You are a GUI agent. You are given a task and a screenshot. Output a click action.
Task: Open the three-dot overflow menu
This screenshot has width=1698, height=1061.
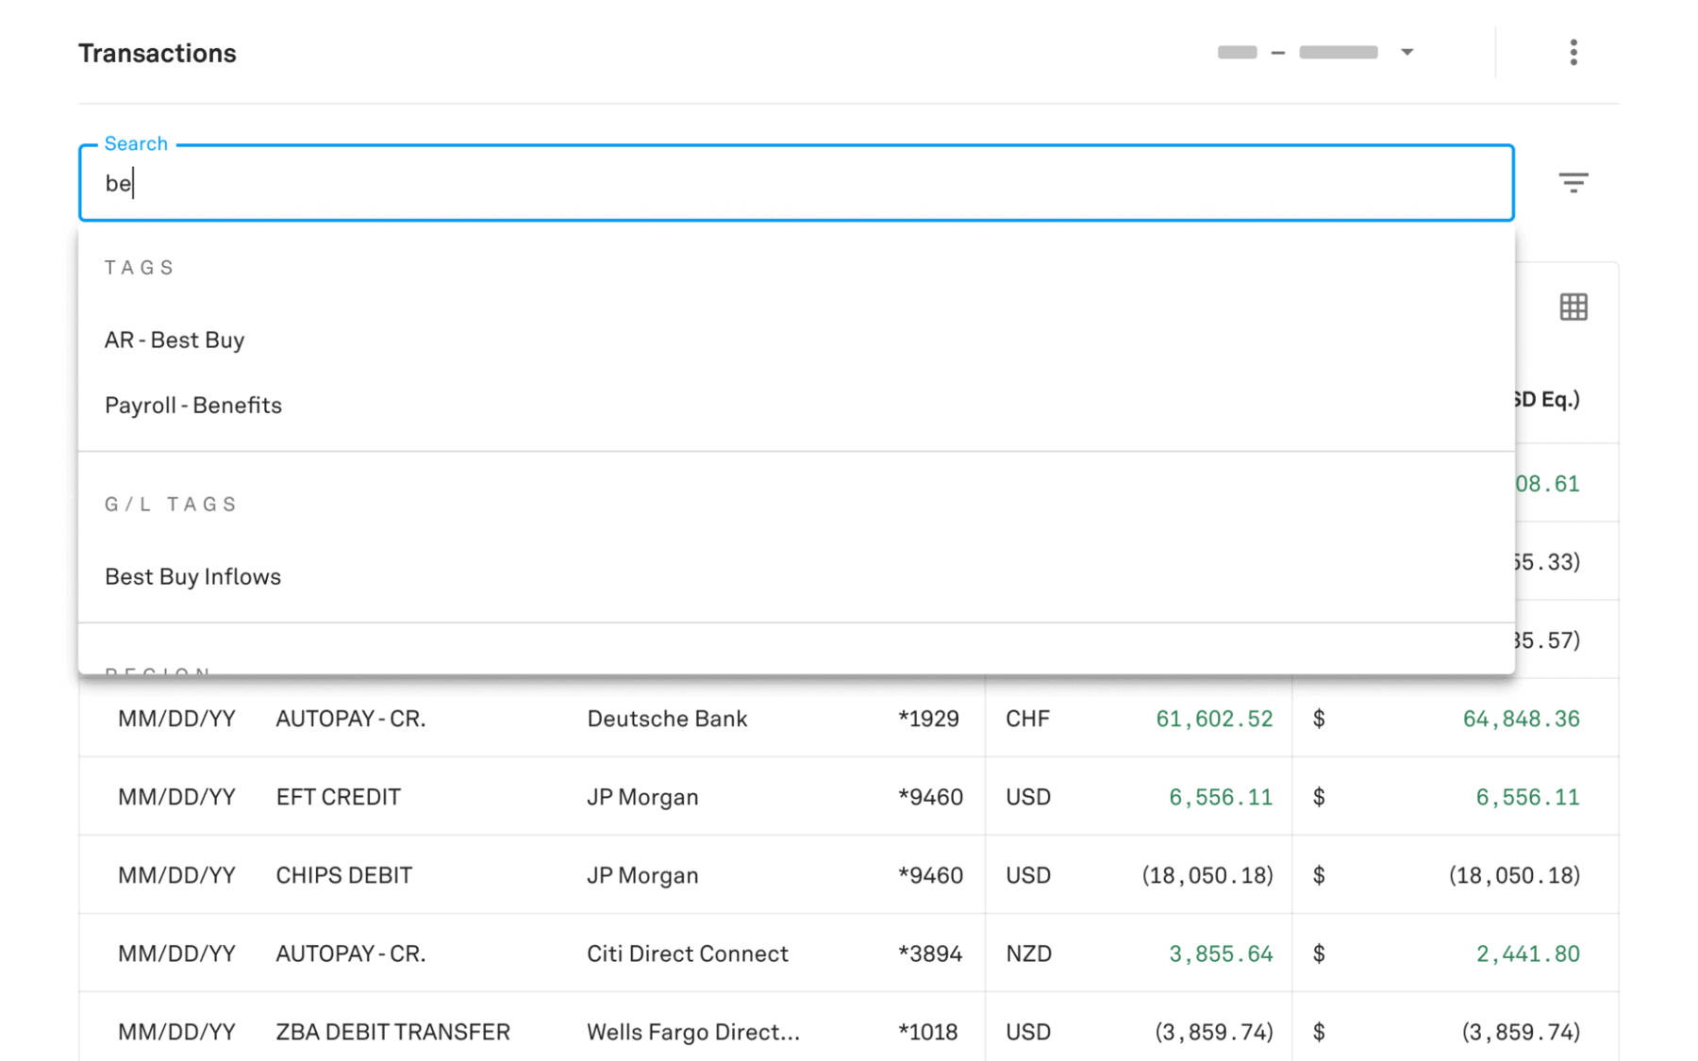pos(1573,52)
